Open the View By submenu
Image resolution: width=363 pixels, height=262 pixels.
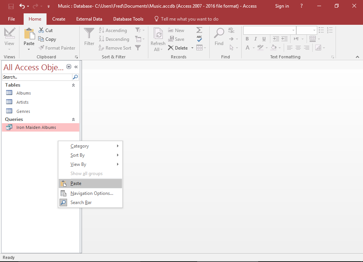[90, 164]
